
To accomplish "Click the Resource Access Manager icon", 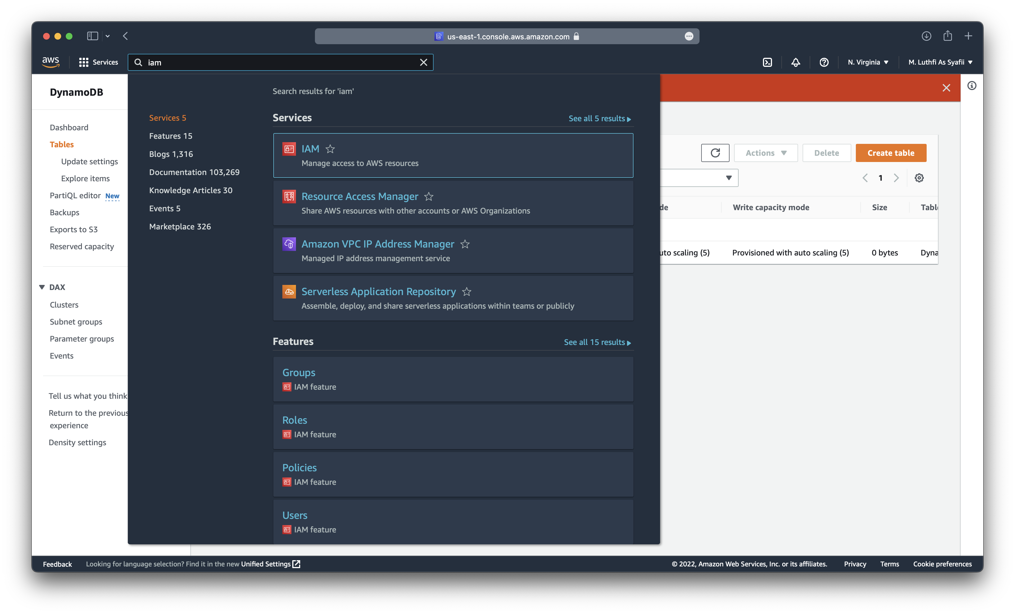I will coord(289,197).
